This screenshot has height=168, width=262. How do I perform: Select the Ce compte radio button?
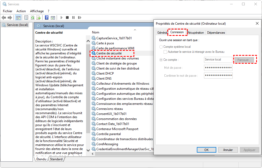[x=161, y=60]
